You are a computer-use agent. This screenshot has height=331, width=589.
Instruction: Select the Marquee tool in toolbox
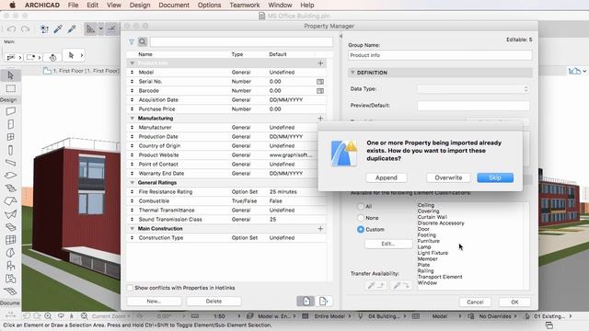(x=10, y=88)
